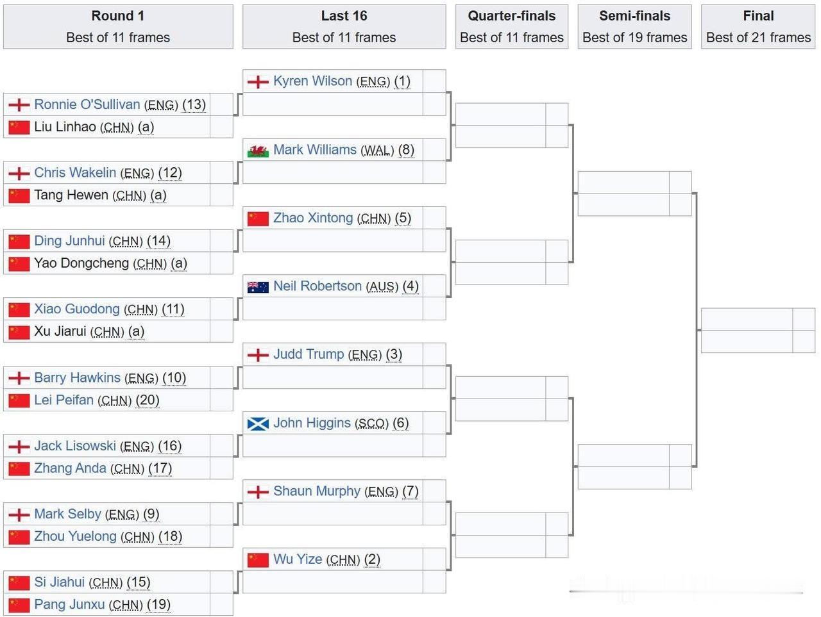The width and height of the screenshot is (821, 617).
Task: Open the Pang Junxu link
Action: (x=69, y=604)
